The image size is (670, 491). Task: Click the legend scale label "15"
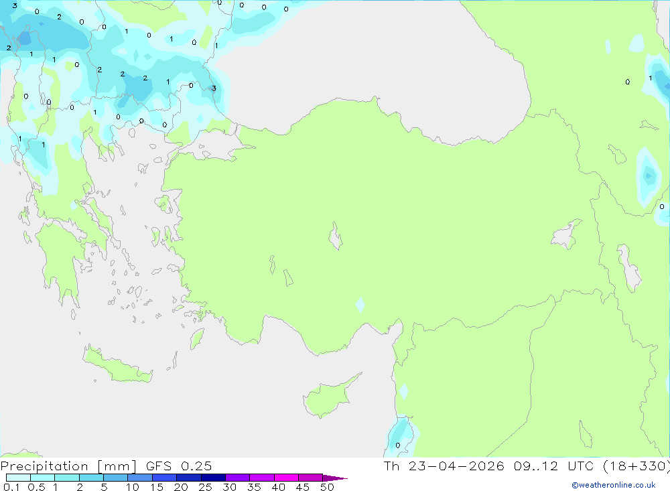tap(157, 487)
